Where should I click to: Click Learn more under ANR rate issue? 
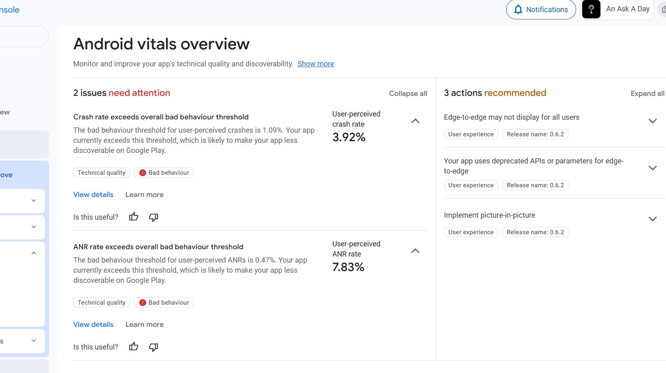pyautogui.click(x=145, y=324)
